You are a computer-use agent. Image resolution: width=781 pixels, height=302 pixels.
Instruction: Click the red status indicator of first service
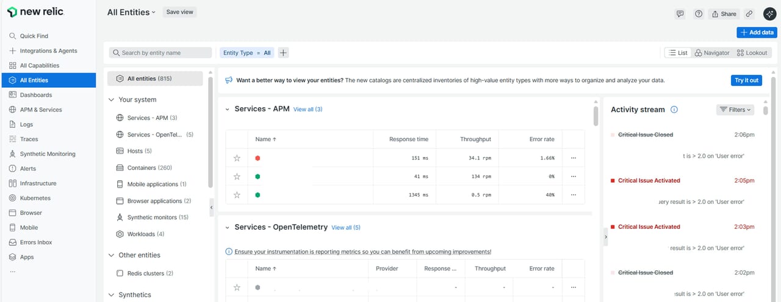point(257,158)
